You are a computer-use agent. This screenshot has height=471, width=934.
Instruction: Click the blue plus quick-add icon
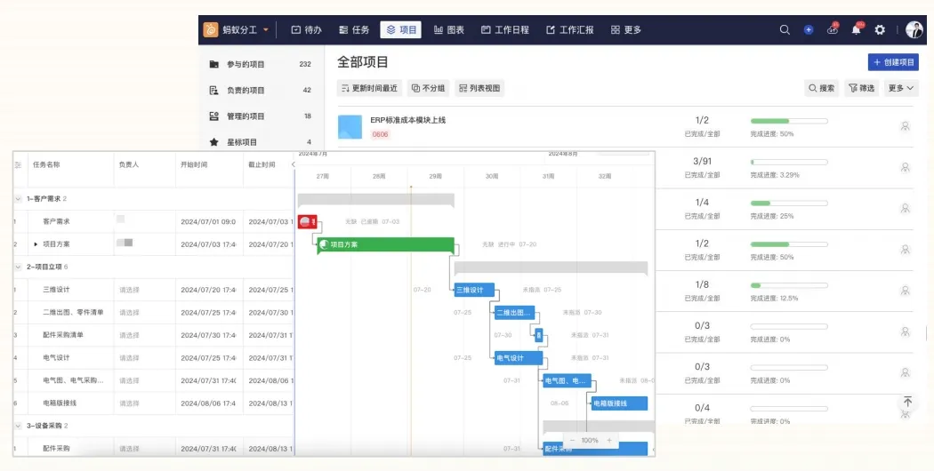(x=809, y=29)
